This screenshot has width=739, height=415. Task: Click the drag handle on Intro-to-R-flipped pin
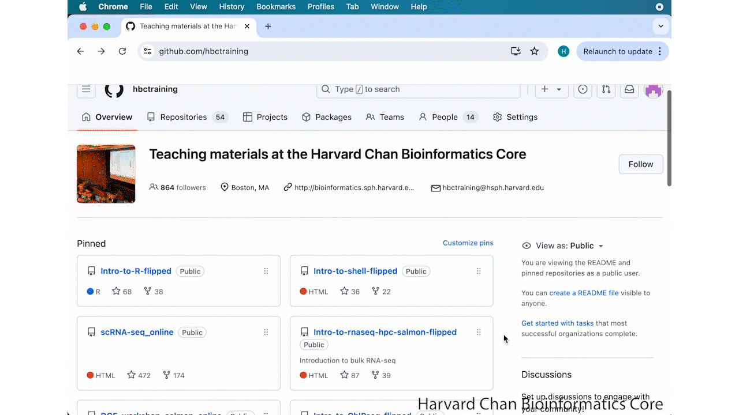pos(266,271)
